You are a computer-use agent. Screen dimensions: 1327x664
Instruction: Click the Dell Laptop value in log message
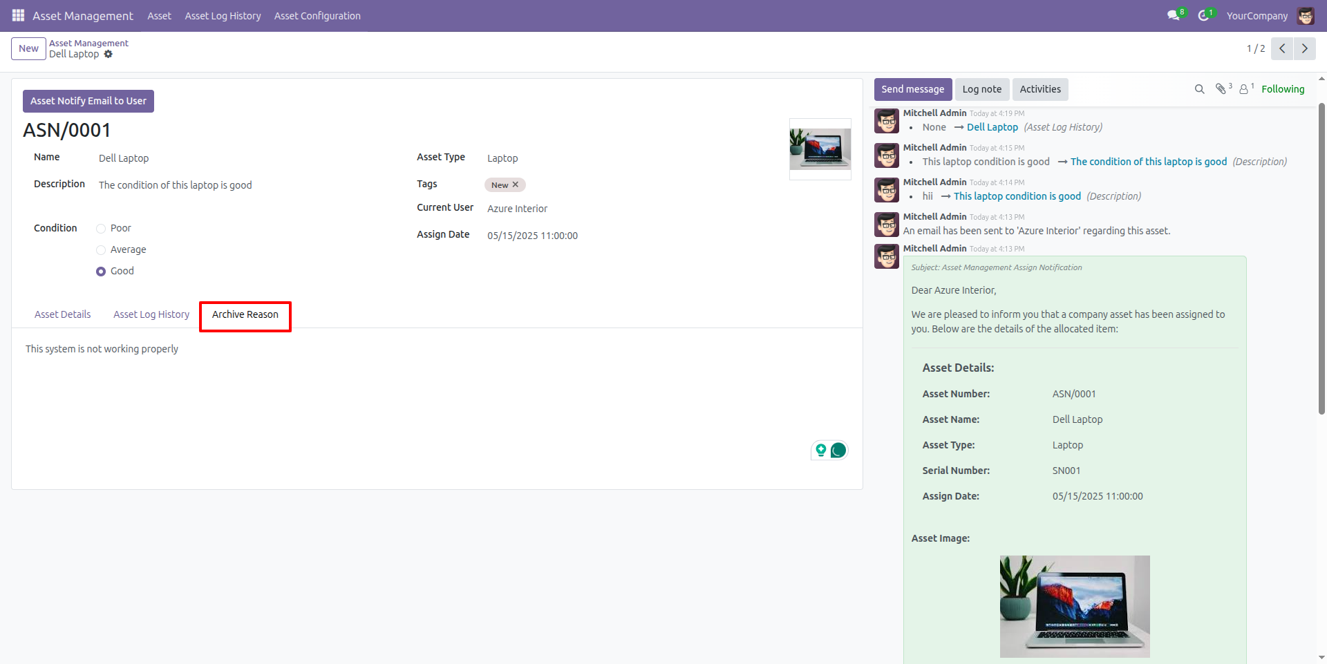pos(992,127)
